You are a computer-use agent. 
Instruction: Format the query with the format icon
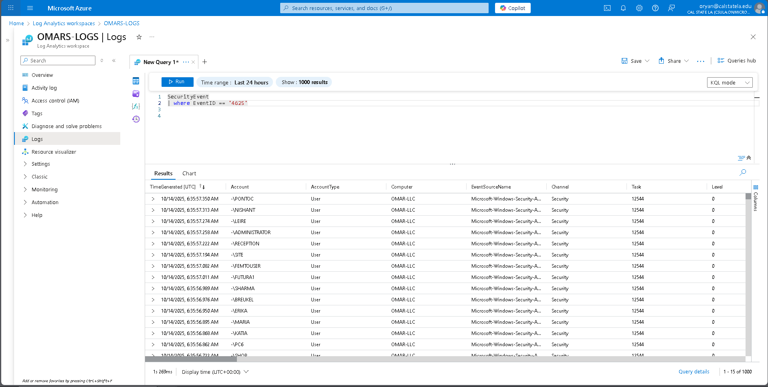(x=742, y=158)
